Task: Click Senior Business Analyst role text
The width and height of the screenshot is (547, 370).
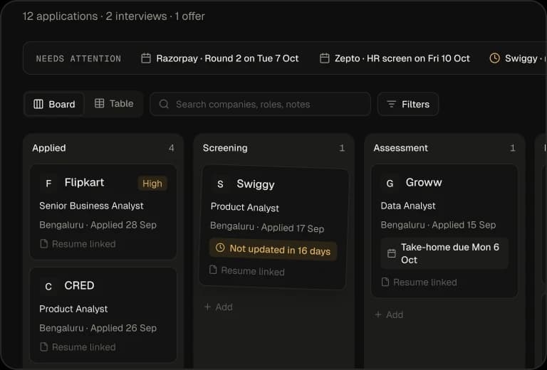Action: pos(91,206)
